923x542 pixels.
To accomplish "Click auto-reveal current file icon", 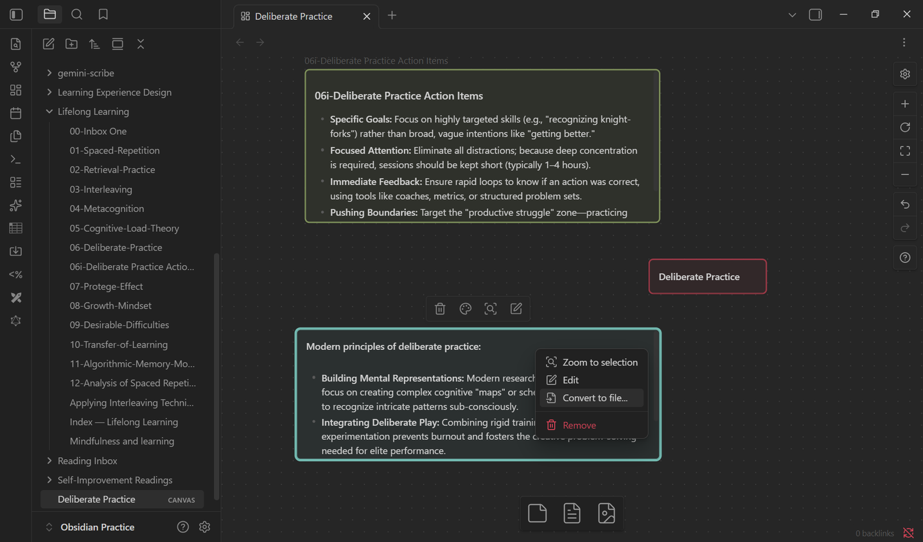I will pyautogui.click(x=118, y=44).
